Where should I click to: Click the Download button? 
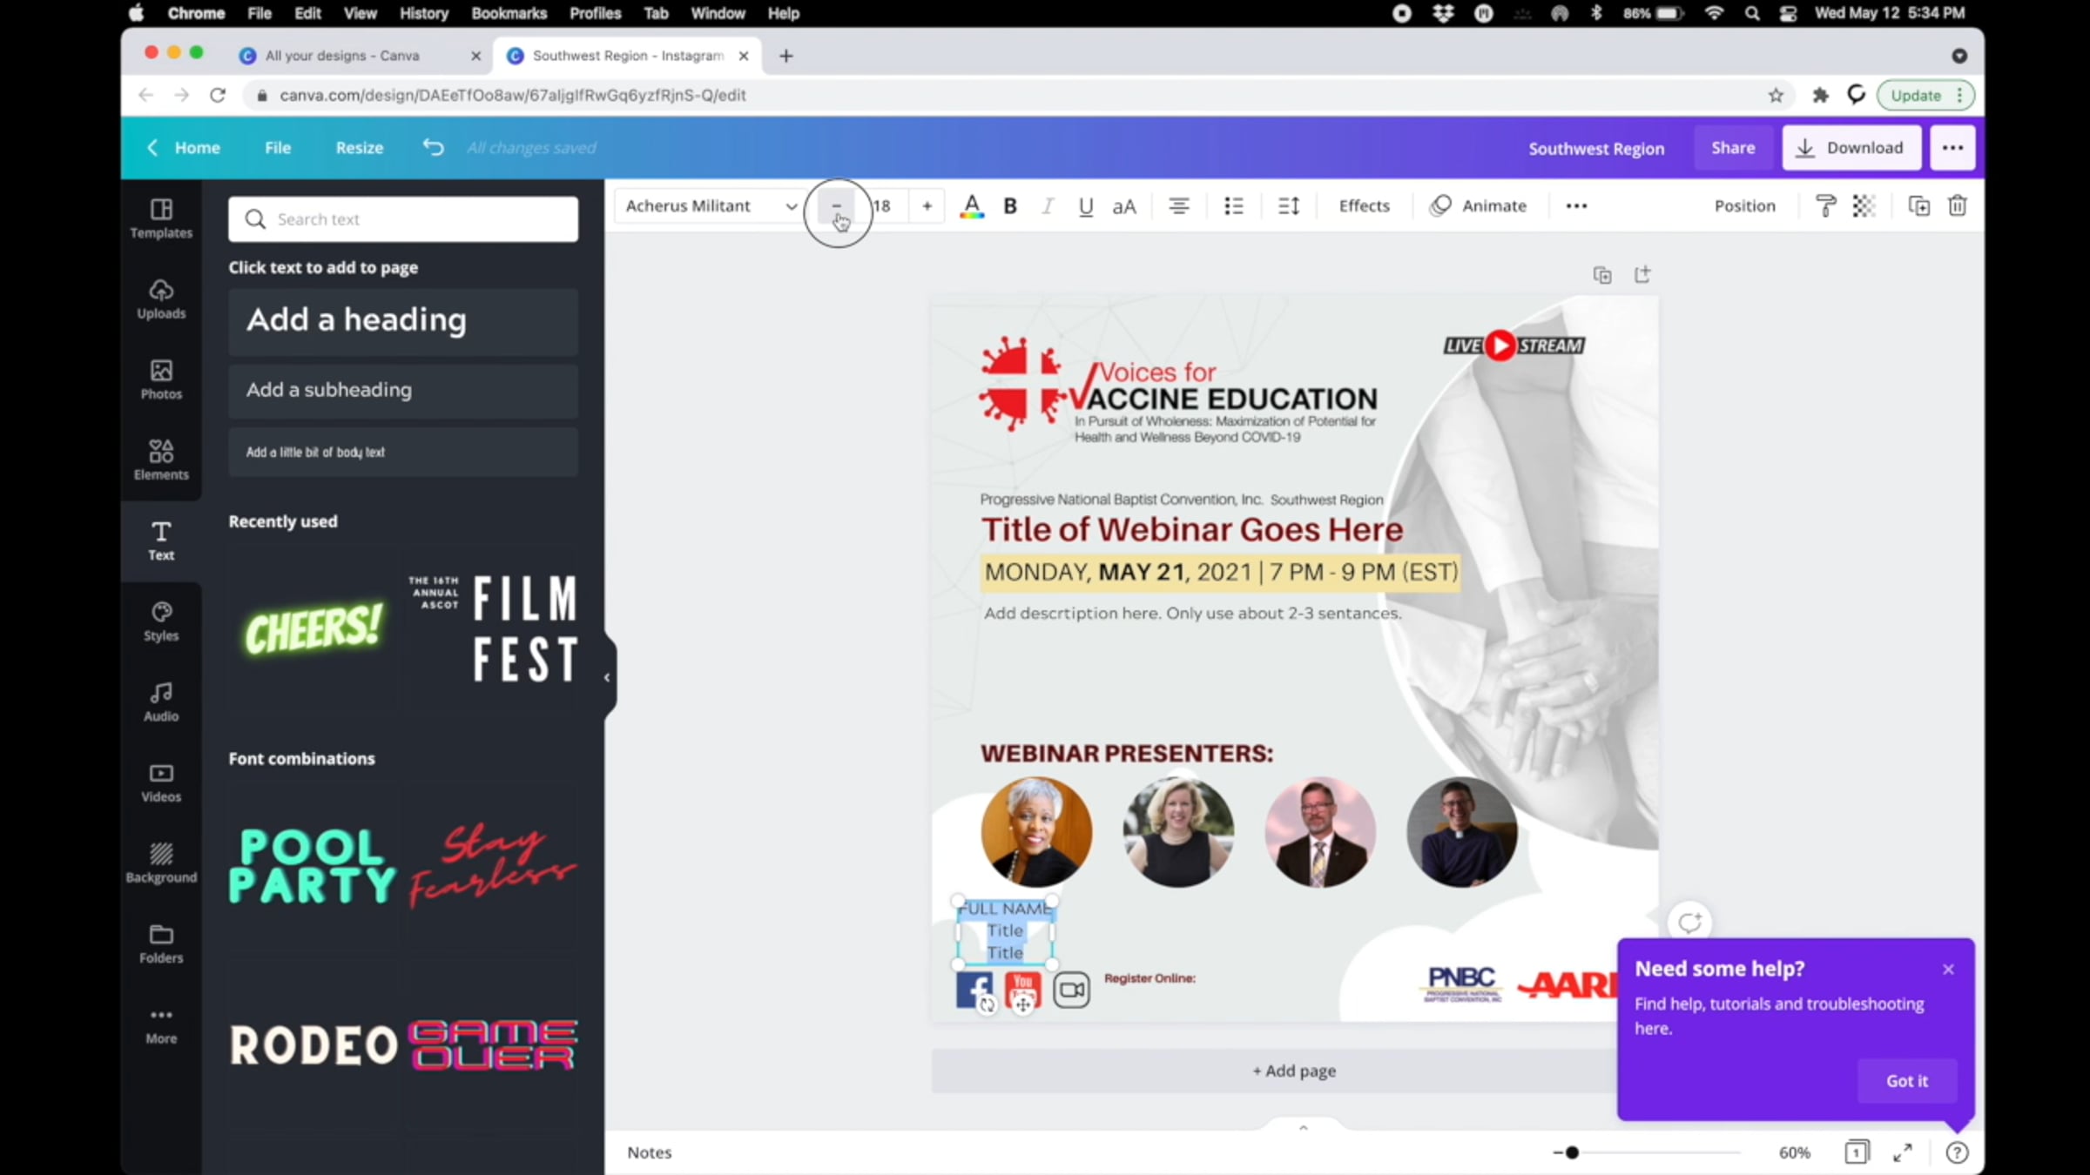[1851, 148]
